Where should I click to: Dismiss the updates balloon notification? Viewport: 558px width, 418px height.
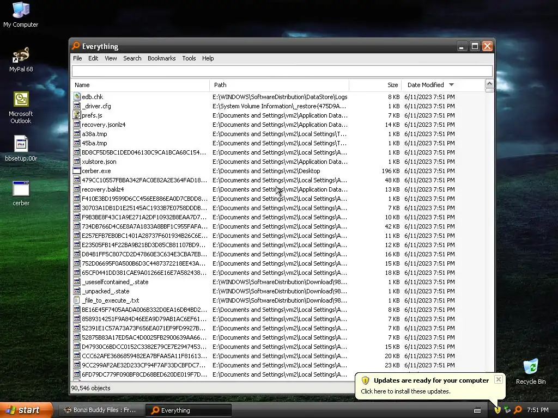click(499, 379)
